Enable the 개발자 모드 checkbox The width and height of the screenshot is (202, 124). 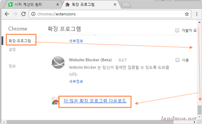[x=177, y=30]
